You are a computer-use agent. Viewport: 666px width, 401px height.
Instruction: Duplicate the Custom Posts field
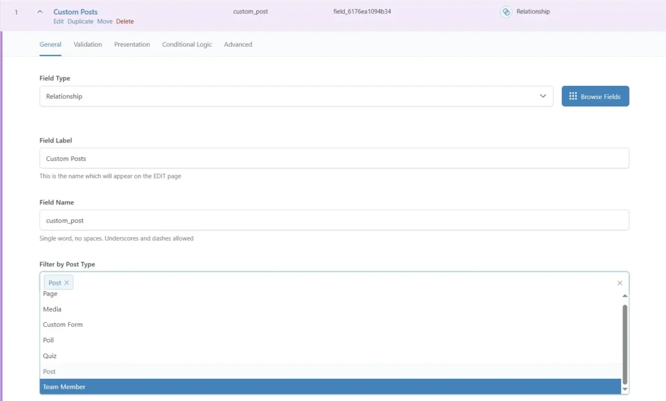[81, 21]
